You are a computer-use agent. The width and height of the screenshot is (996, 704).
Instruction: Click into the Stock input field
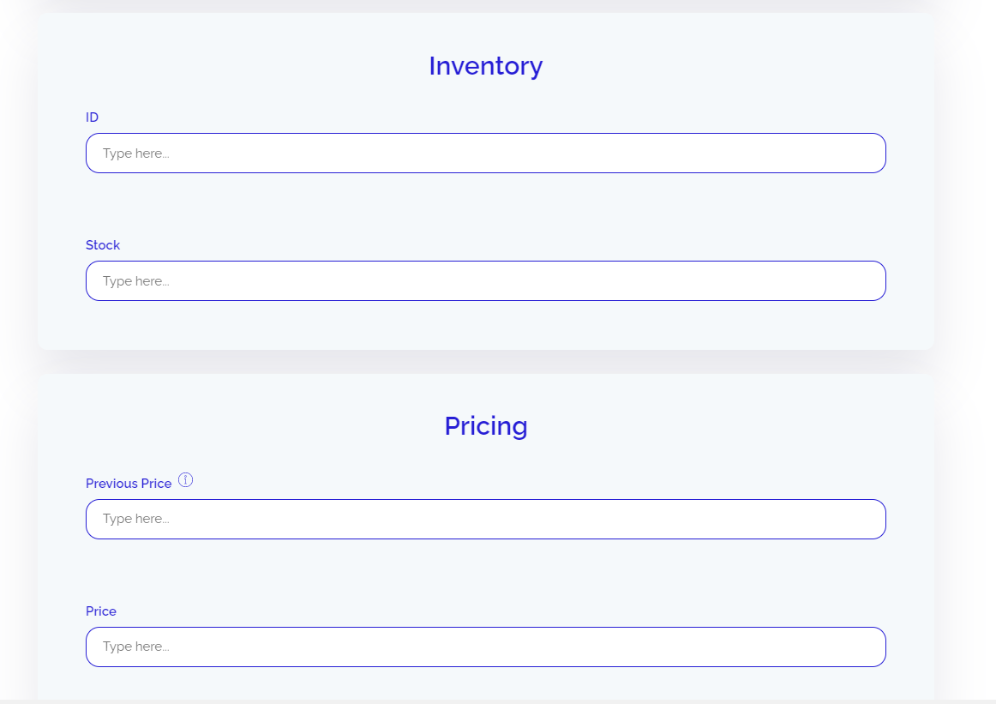click(x=485, y=281)
